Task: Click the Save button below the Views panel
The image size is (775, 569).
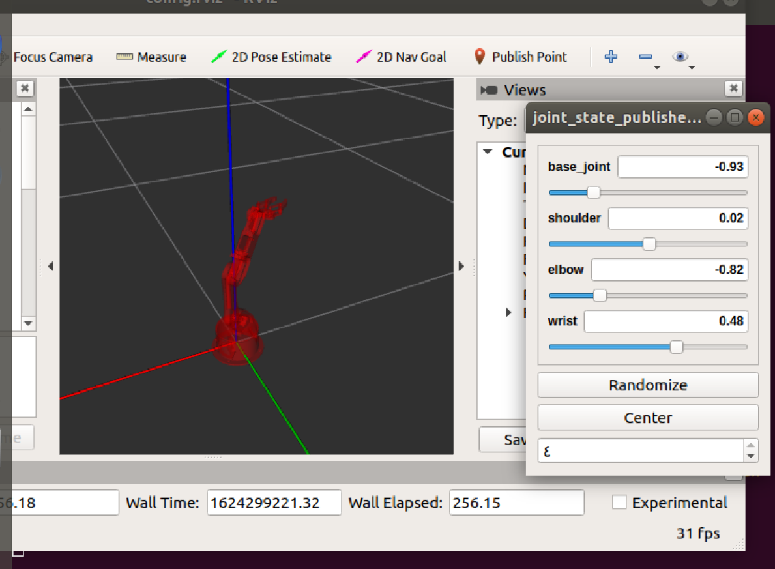Action: tap(503, 439)
